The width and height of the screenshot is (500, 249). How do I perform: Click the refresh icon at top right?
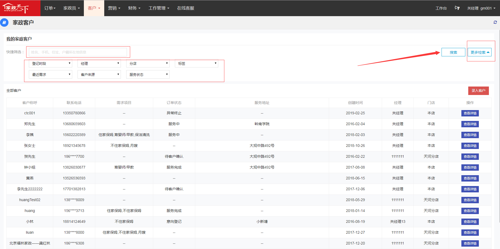point(495,22)
